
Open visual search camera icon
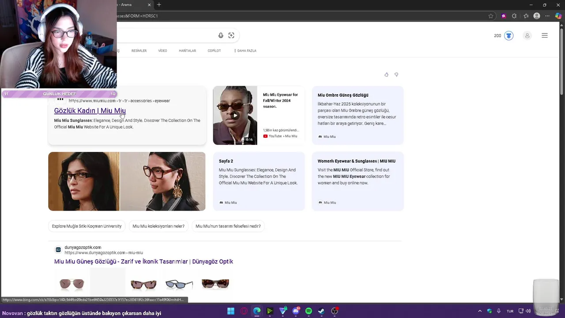tap(231, 35)
